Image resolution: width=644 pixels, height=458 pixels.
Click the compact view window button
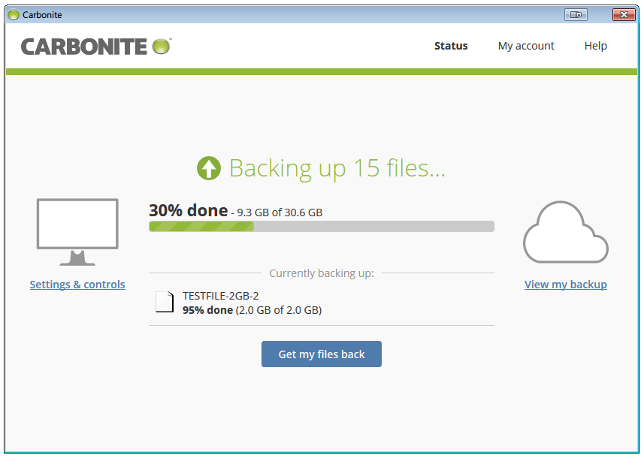576,15
